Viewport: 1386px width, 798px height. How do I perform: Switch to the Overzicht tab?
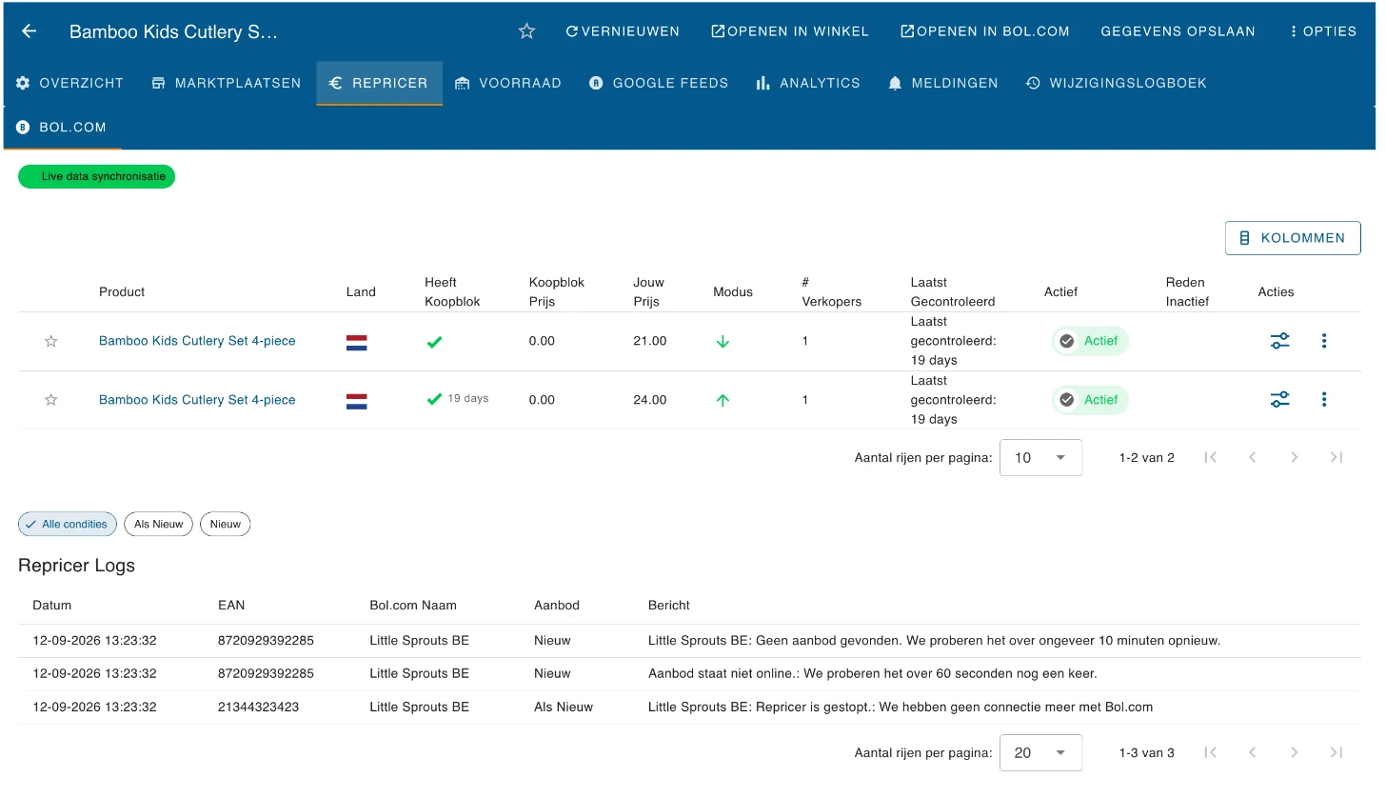[69, 83]
